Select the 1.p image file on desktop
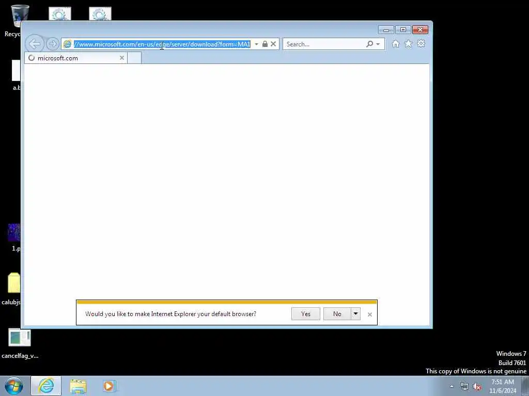The width and height of the screenshot is (529, 396). point(14,237)
